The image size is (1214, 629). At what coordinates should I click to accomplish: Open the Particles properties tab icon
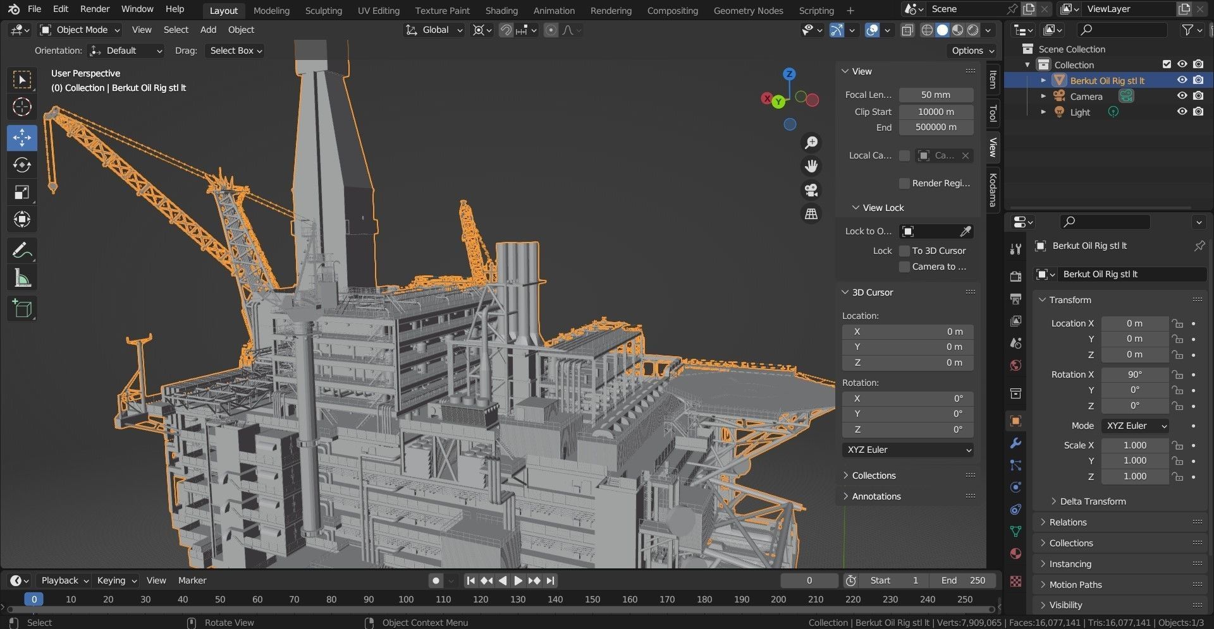click(x=1015, y=465)
